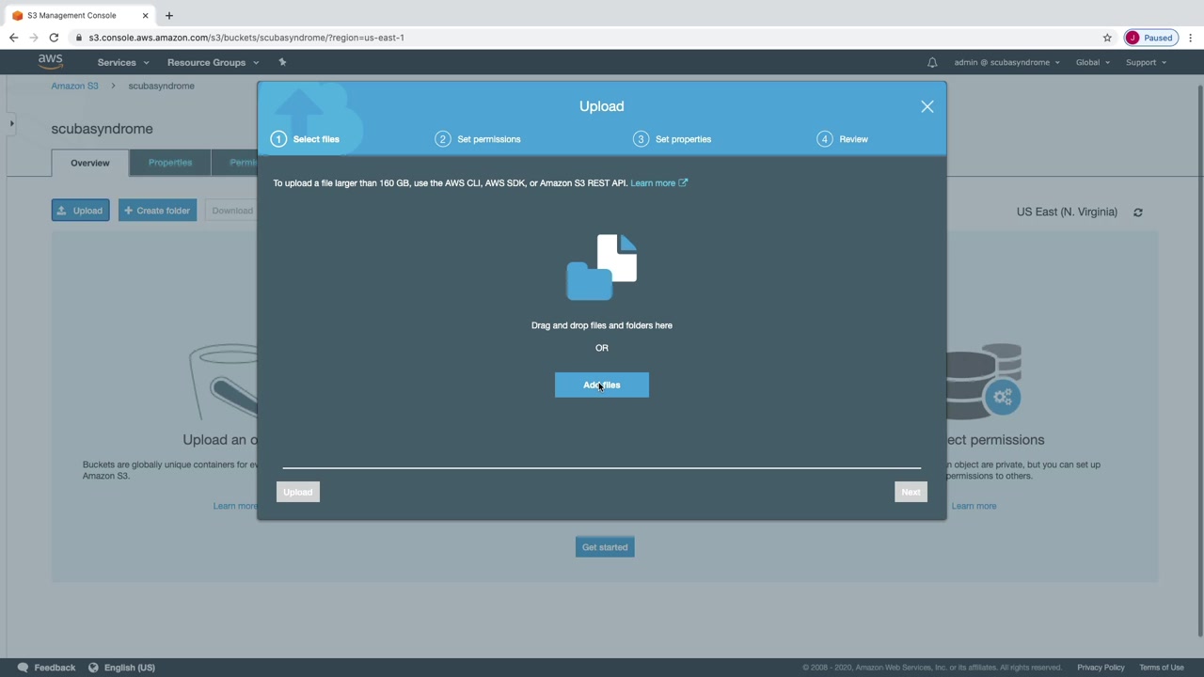Open the Global region dropdown
Viewport: 1204px width, 677px height.
click(x=1093, y=62)
